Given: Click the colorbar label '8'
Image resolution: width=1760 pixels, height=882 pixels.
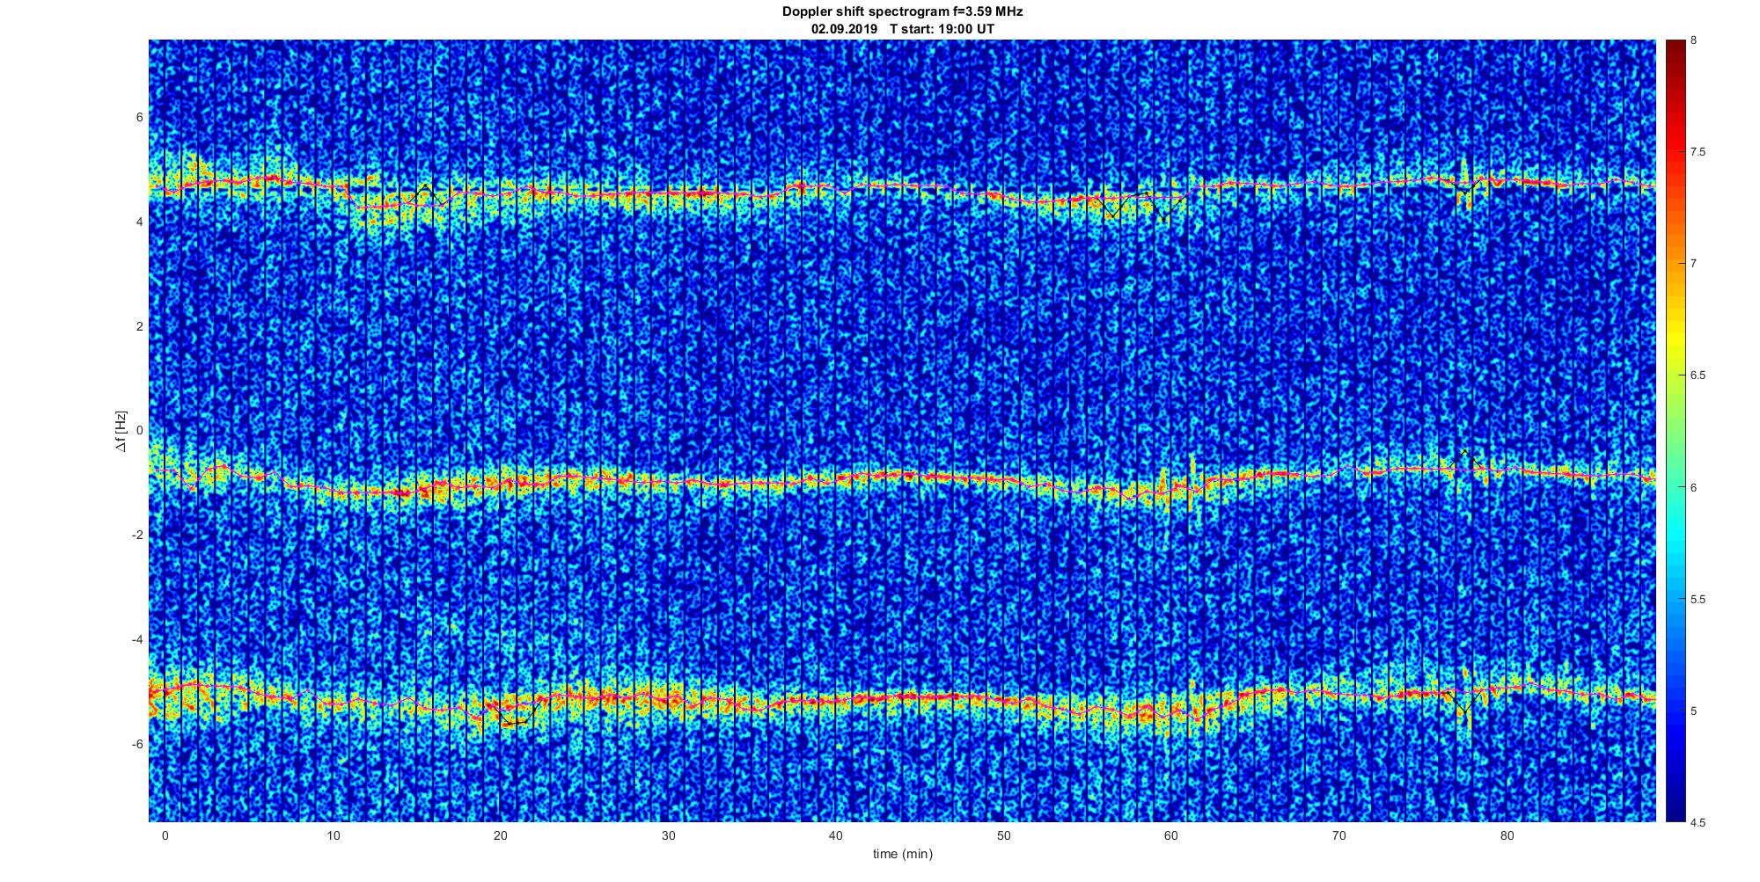Looking at the screenshot, I should [1694, 40].
